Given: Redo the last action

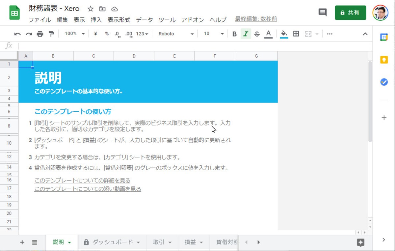Looking at the screenshot, I should coord(29,34).
